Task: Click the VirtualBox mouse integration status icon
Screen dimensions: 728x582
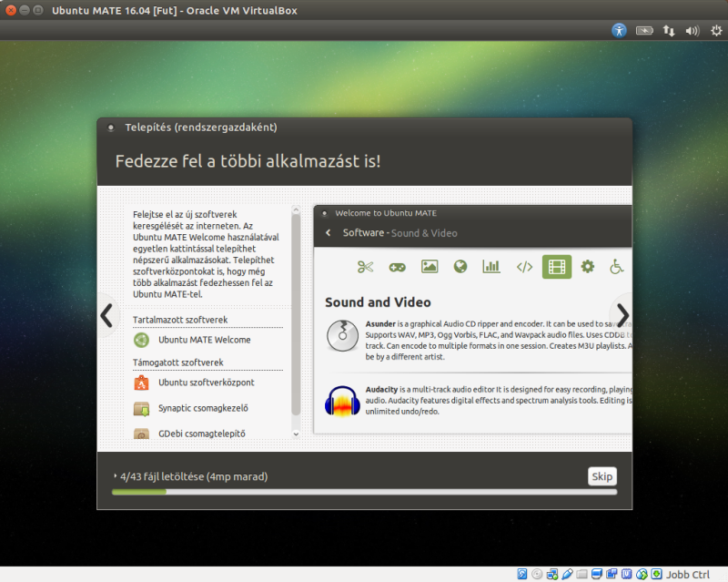Action: click(642, 574)
